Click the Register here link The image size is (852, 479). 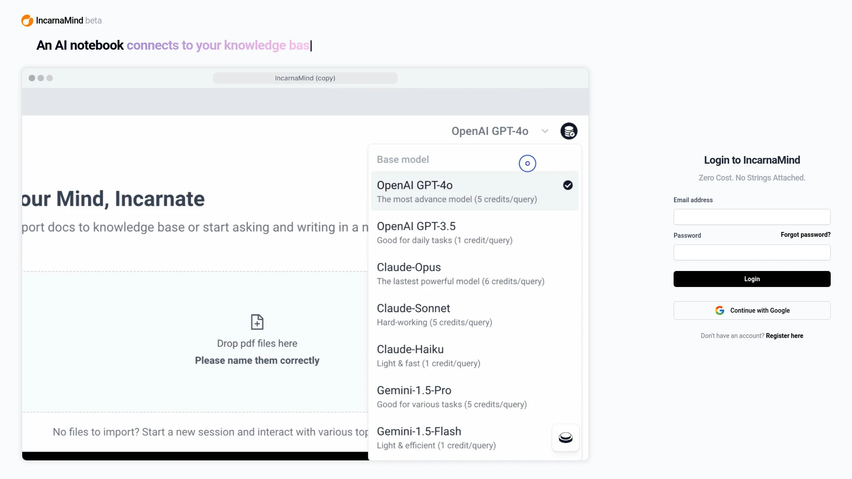(x=785, y=335)
